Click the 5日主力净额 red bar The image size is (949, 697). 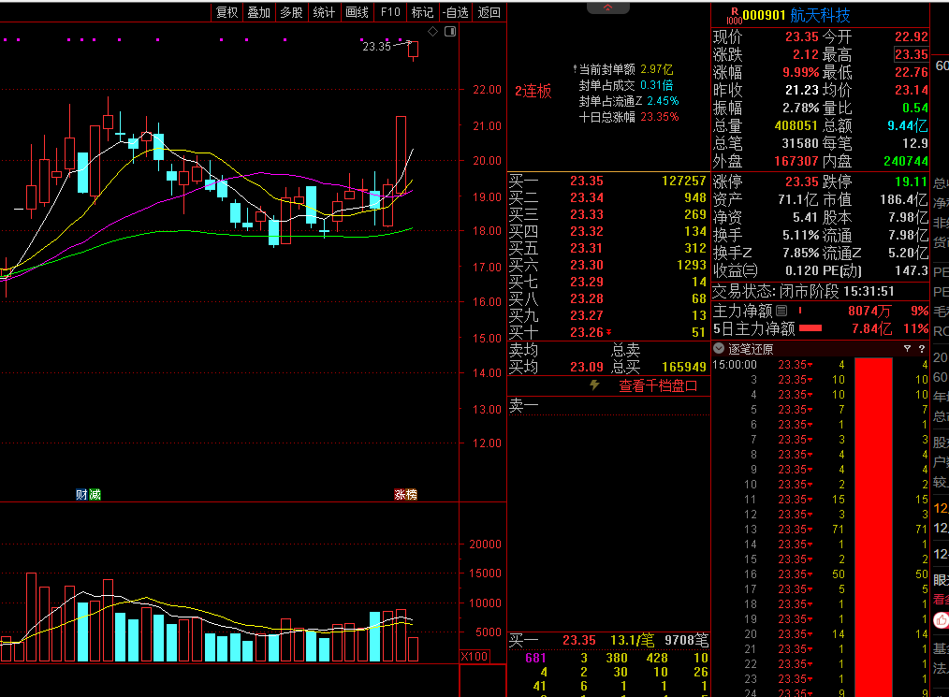tap(810, 328)
